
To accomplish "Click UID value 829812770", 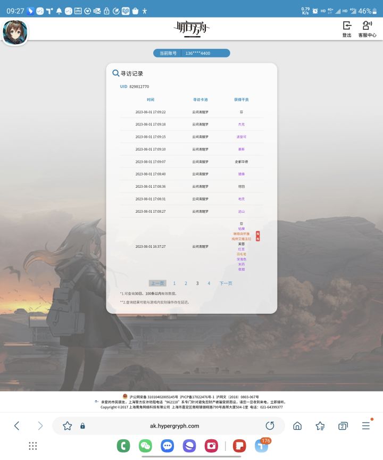I will tap(139, 87).
